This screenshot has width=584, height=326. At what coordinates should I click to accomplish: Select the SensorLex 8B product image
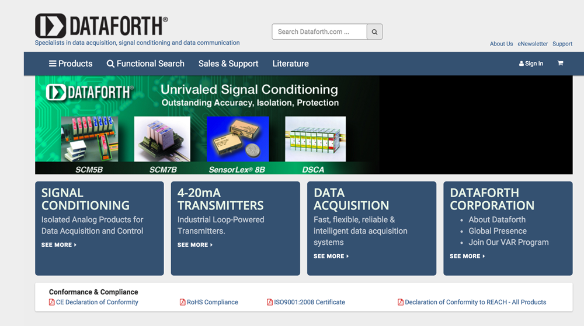click(238, 139)
